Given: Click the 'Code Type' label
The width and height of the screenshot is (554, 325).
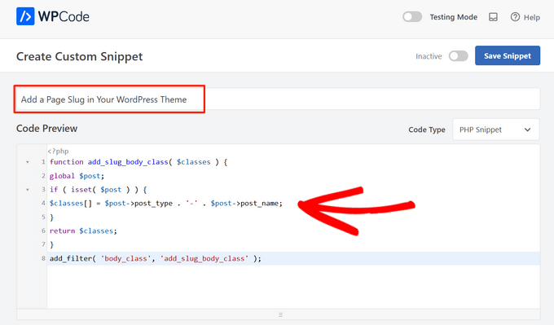Looking at the screenshot, I should point(427,130).
